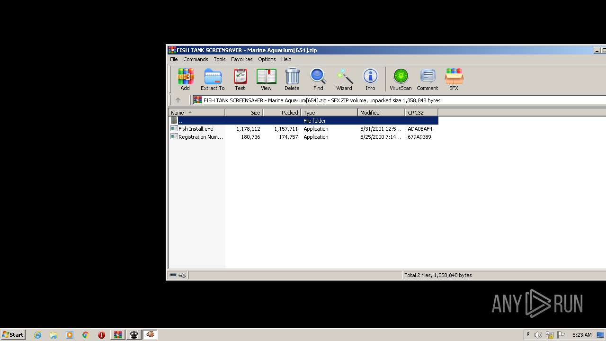Click the archive path address field
Viewport: 606px width, 341px height.
pyautogui.click(x=399, y=100)
